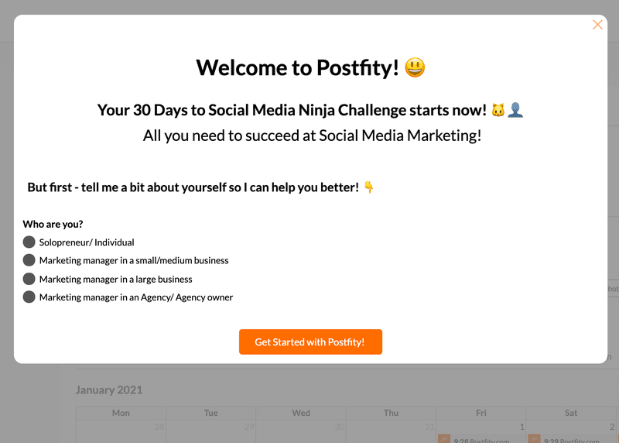Click the post icon on Saturday's 9:29 entry
This screenshot has width=619, height=443.
pyautogui.click(x=534, y=439)
